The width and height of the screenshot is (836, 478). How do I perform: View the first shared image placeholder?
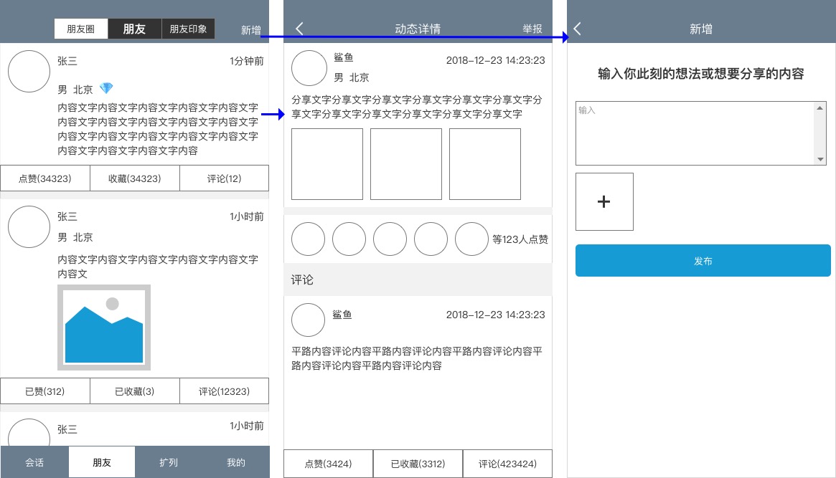tap(327, 164)
